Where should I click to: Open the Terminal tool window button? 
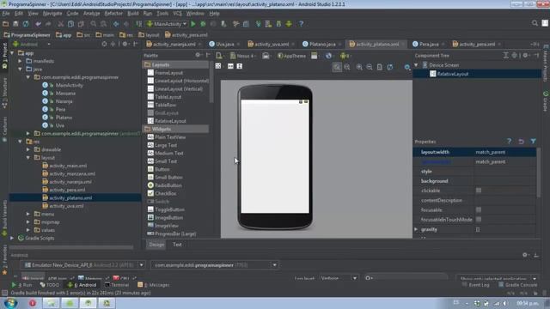pos(117,285)
